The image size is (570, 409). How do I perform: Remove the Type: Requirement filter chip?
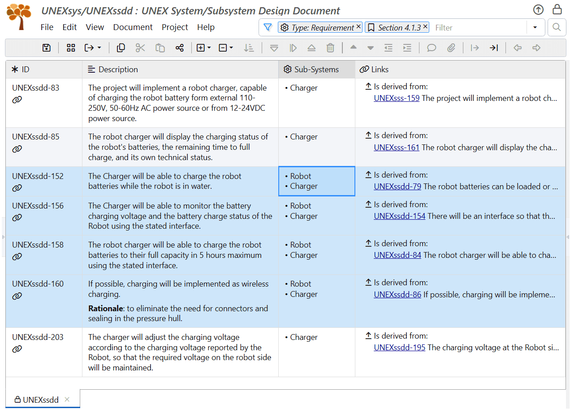pyautogui.click(x=358, y=27)
